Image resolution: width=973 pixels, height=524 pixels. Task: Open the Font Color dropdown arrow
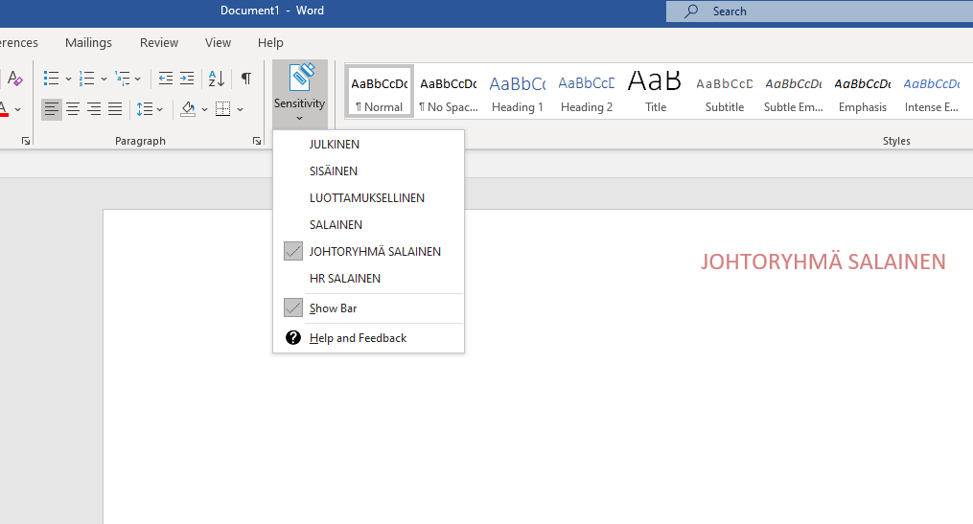17,110
